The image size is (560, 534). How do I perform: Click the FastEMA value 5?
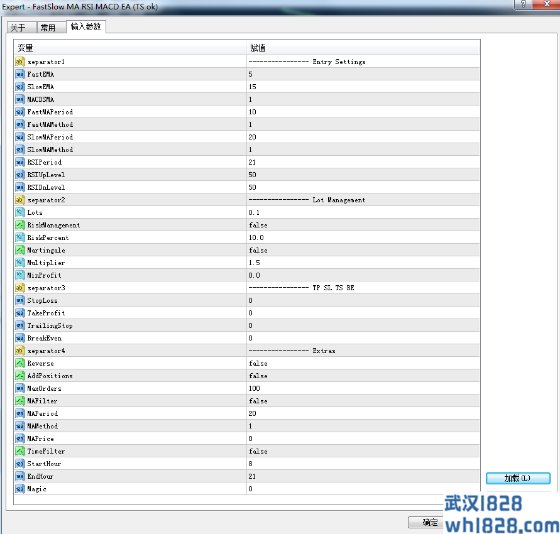tap(250, 74)
